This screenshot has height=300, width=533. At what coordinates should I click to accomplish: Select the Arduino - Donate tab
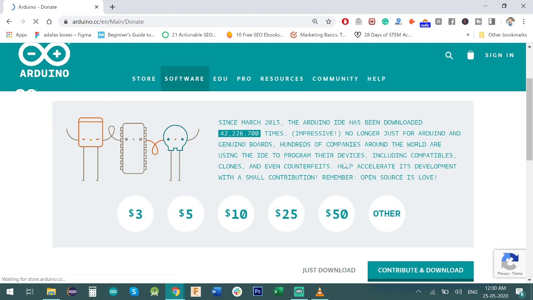[53, 7]
